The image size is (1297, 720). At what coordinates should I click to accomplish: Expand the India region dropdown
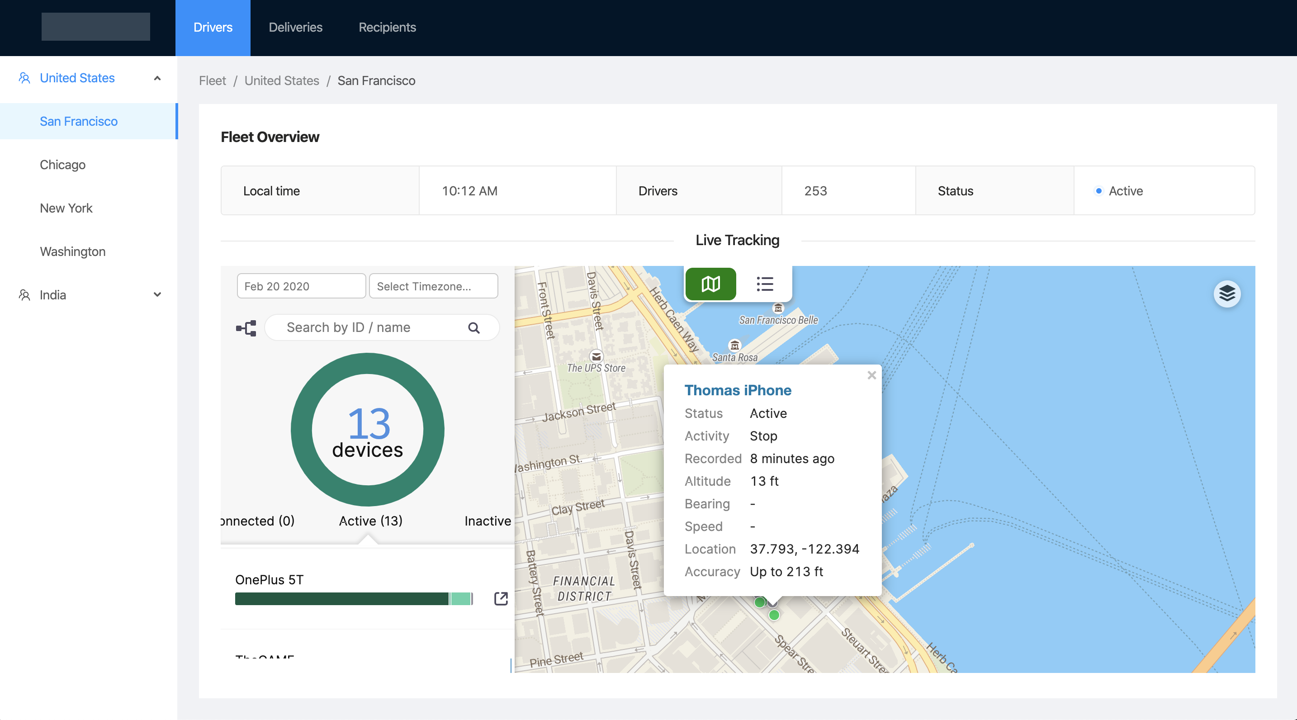click(156, 294)
